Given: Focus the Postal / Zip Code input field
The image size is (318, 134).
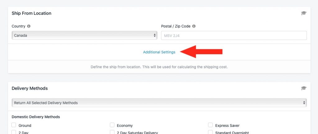Looking at the screenshot, I should (234, 35).
